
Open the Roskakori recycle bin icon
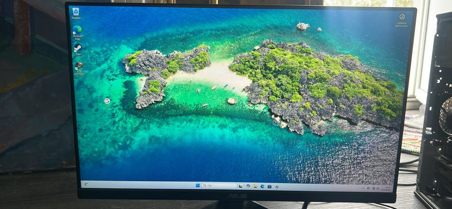pyautogui.click(x=76, y=14)
